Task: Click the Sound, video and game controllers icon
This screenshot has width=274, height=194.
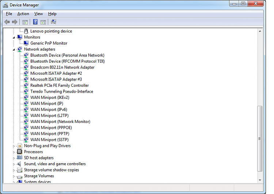Action: pos(19,164)
